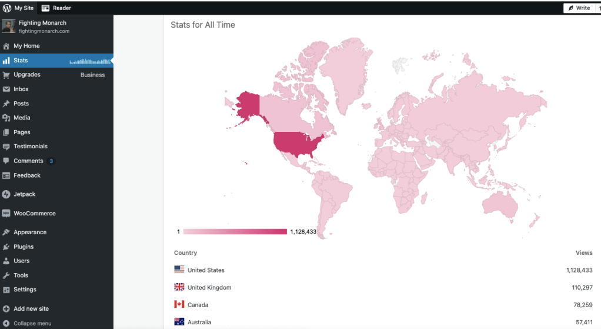The height and width of the screenshot is (329, 601).
Task: Open the Reader tab
Action: [56, 8]
